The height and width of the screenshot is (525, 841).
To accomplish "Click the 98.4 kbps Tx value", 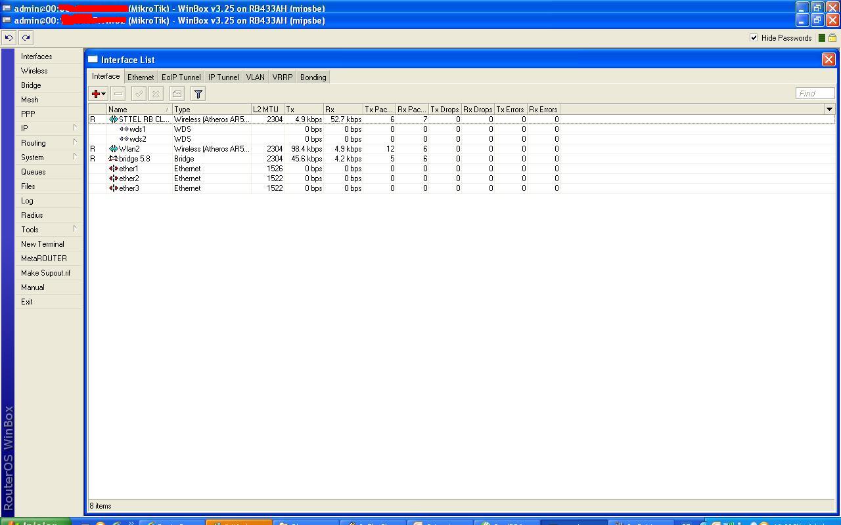I will pos(306,149).
